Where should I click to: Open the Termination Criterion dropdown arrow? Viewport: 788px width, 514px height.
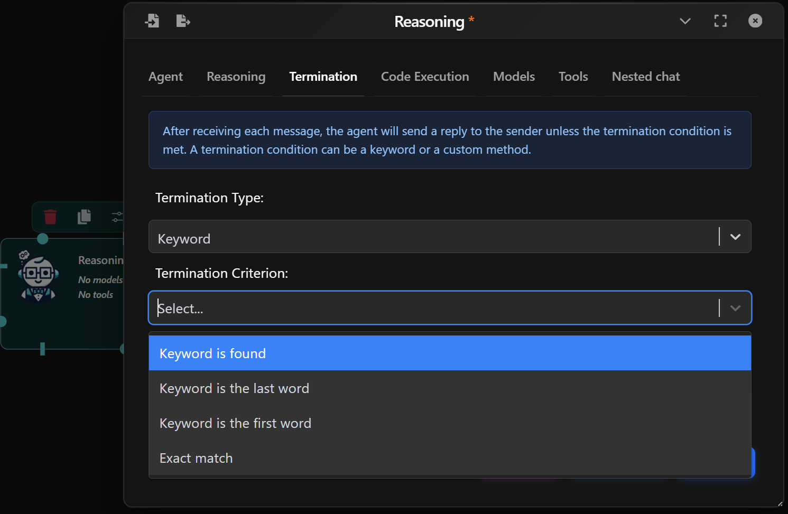[734, 307]
